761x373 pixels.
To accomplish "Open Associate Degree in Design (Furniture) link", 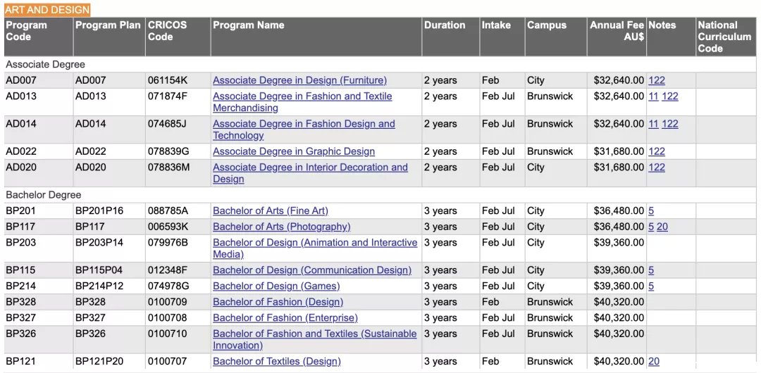I will pyautogui.click(x=299, y=80).
